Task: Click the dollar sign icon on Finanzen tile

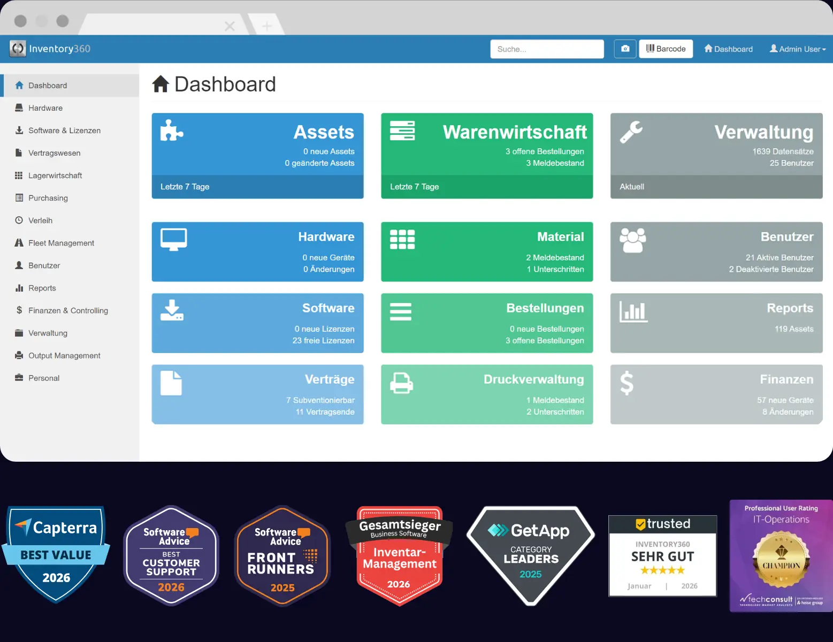Action: [626, 383]
